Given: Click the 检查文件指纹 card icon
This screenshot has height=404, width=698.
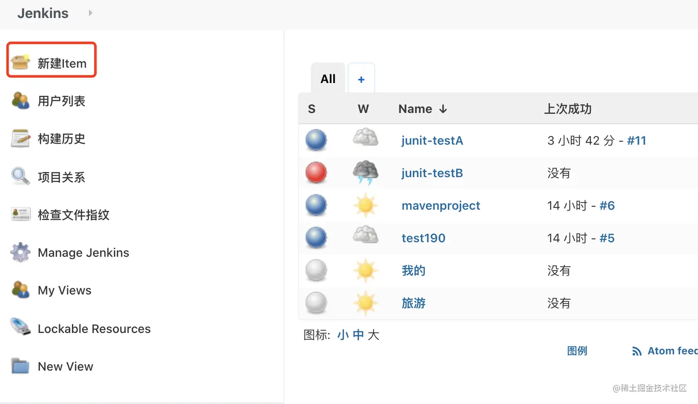Looking at the screenshot, I should (20, 214).
